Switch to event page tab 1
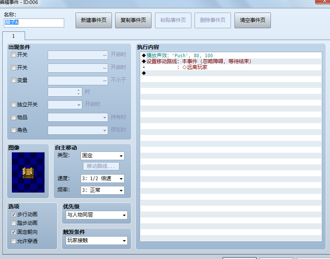This screenshot has height=259, width=330. (x=13, y=36)
